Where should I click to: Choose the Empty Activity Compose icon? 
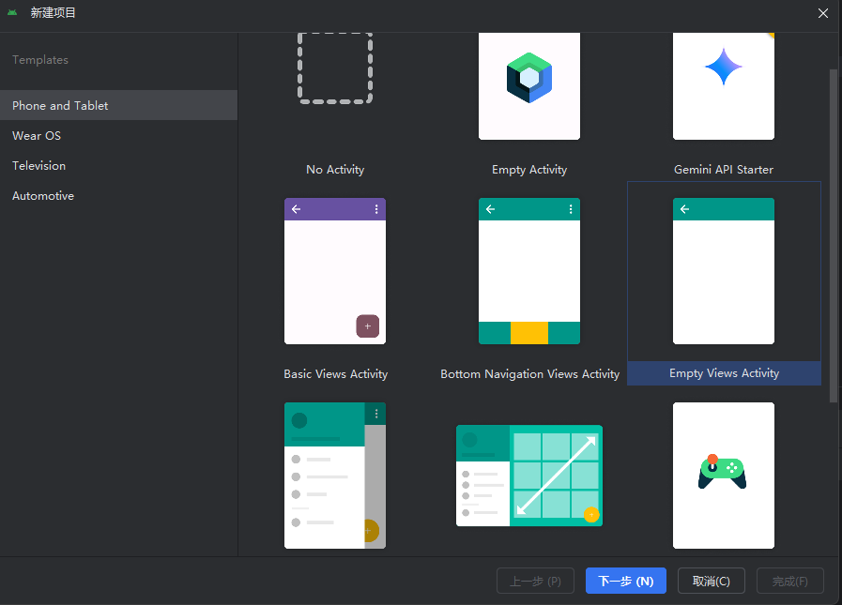528,78
